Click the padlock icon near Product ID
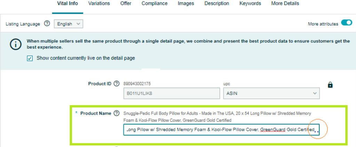This screenshot has width=356, height=147. [x=330, y=85]
